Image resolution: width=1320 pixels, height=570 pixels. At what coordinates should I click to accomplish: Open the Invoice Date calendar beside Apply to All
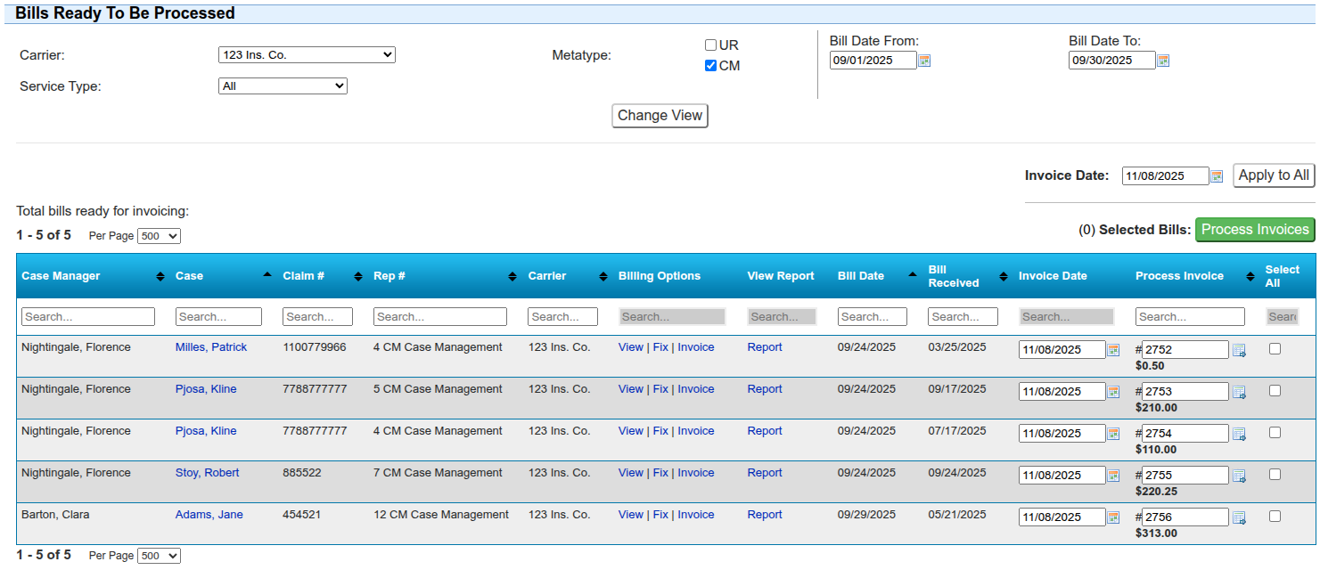point(1216,175)
